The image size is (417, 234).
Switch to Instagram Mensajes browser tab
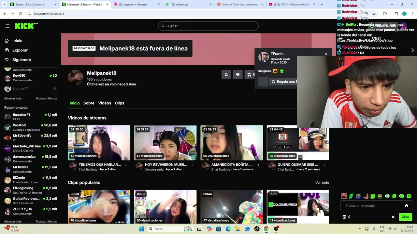coord(136,5)
